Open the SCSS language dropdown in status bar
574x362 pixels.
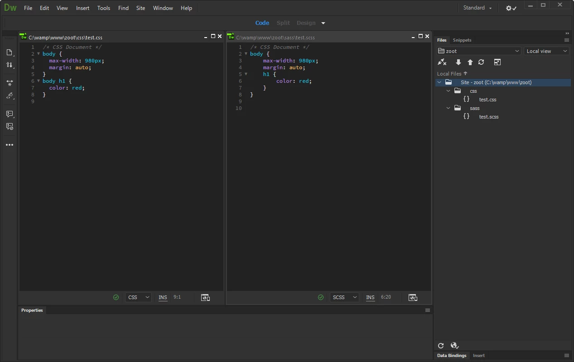344,297
